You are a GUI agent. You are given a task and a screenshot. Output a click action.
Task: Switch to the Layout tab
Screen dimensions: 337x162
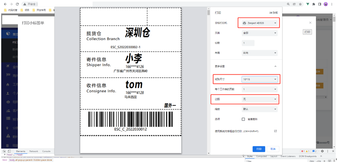[x=274, y=156]
